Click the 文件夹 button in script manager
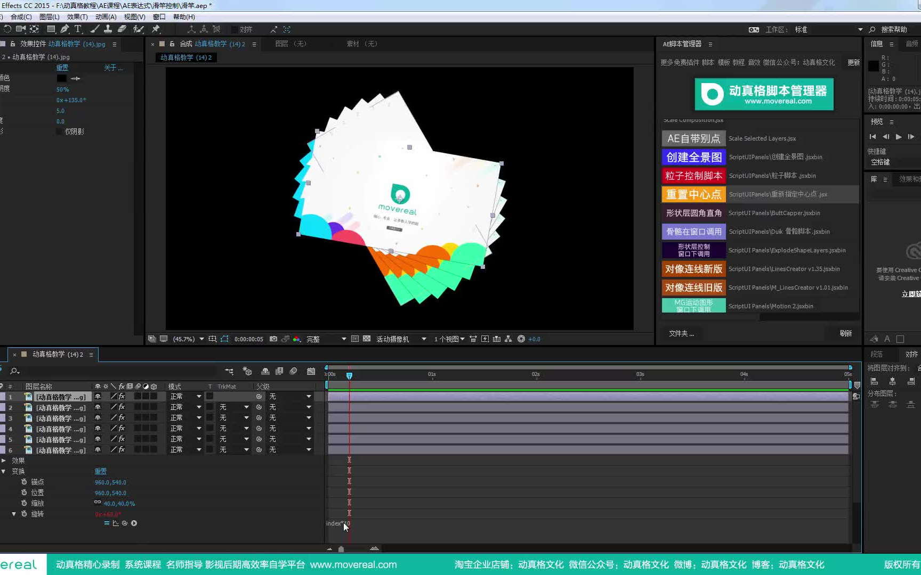The image size is (921, 575). 681,333
